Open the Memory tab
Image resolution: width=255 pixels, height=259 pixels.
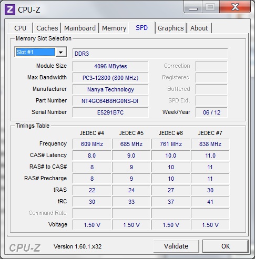[114, 28]
